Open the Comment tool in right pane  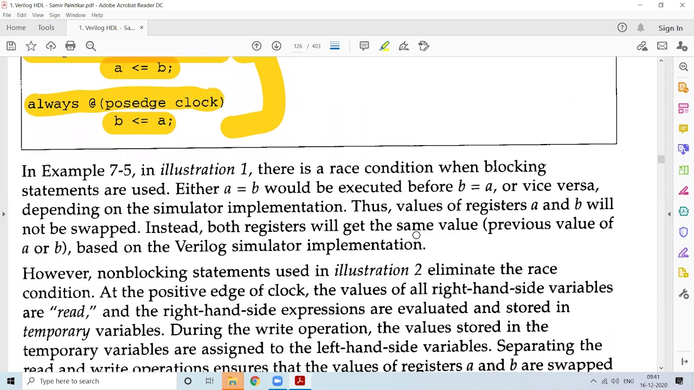684,129
